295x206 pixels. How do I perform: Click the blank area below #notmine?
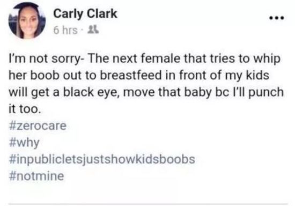pos(148,192)
